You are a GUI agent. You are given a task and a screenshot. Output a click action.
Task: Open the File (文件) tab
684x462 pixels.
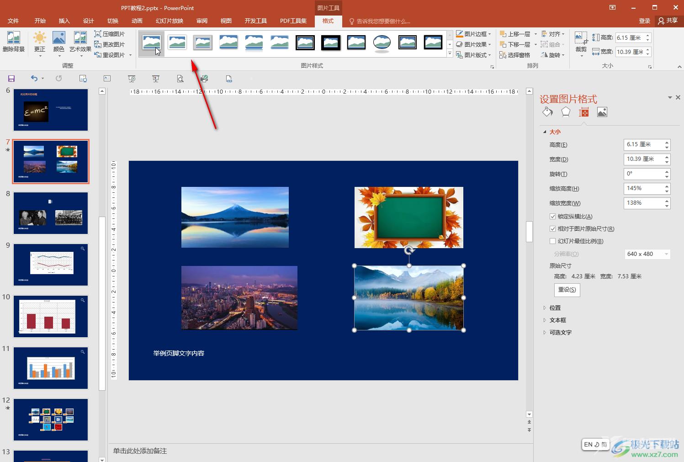click(13, 21)
